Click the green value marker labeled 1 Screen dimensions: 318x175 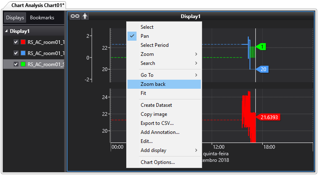pos(261,47)
